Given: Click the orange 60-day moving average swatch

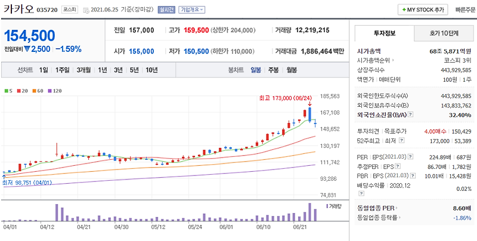Looking at the screenshot, I should coord(34,91).
